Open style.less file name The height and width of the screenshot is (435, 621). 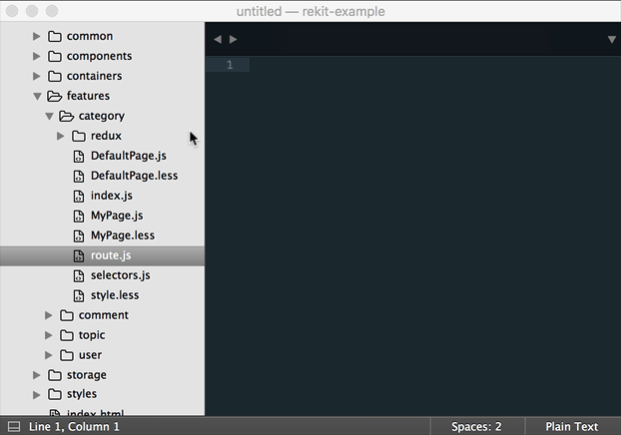[115, 295]
